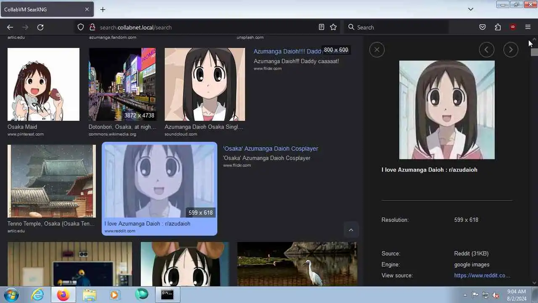Follow the reddit.com View source link
The width and height of the screenshot is (538, 303).
(482, 275)
